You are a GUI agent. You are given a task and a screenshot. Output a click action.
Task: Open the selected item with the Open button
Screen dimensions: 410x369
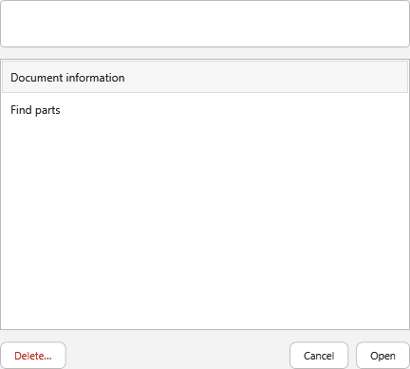(x=382, y=356)
